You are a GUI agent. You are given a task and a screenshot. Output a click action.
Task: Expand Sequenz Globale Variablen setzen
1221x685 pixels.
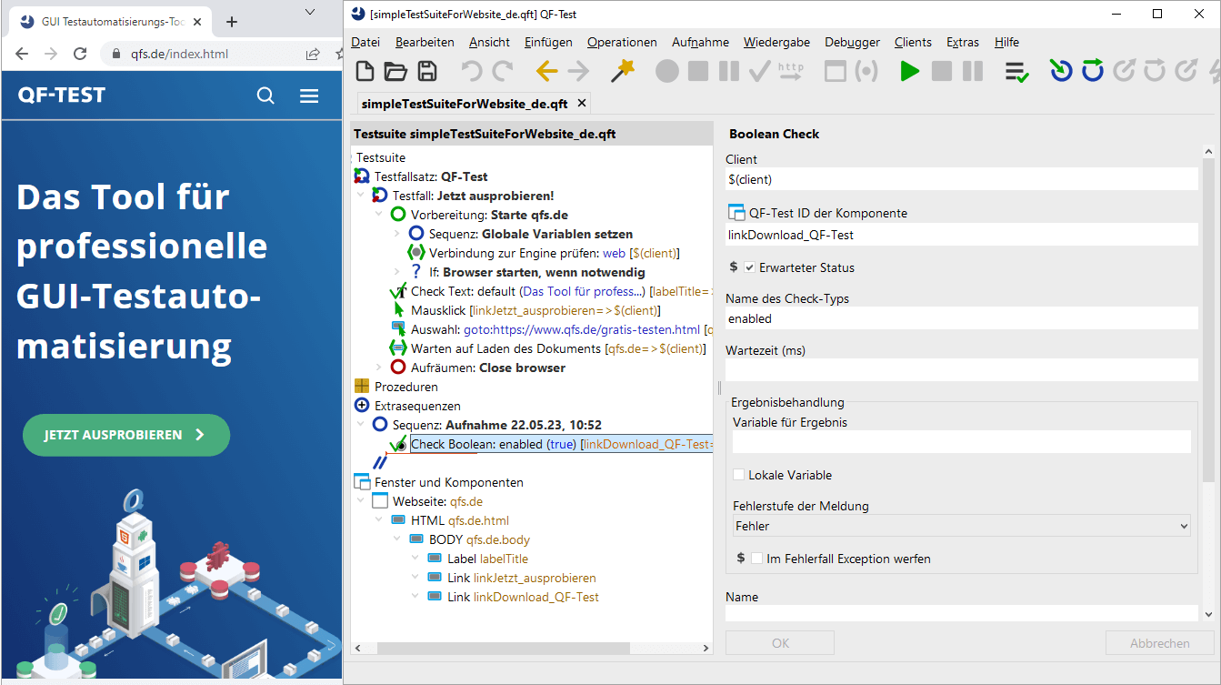[x=397, y=234]
